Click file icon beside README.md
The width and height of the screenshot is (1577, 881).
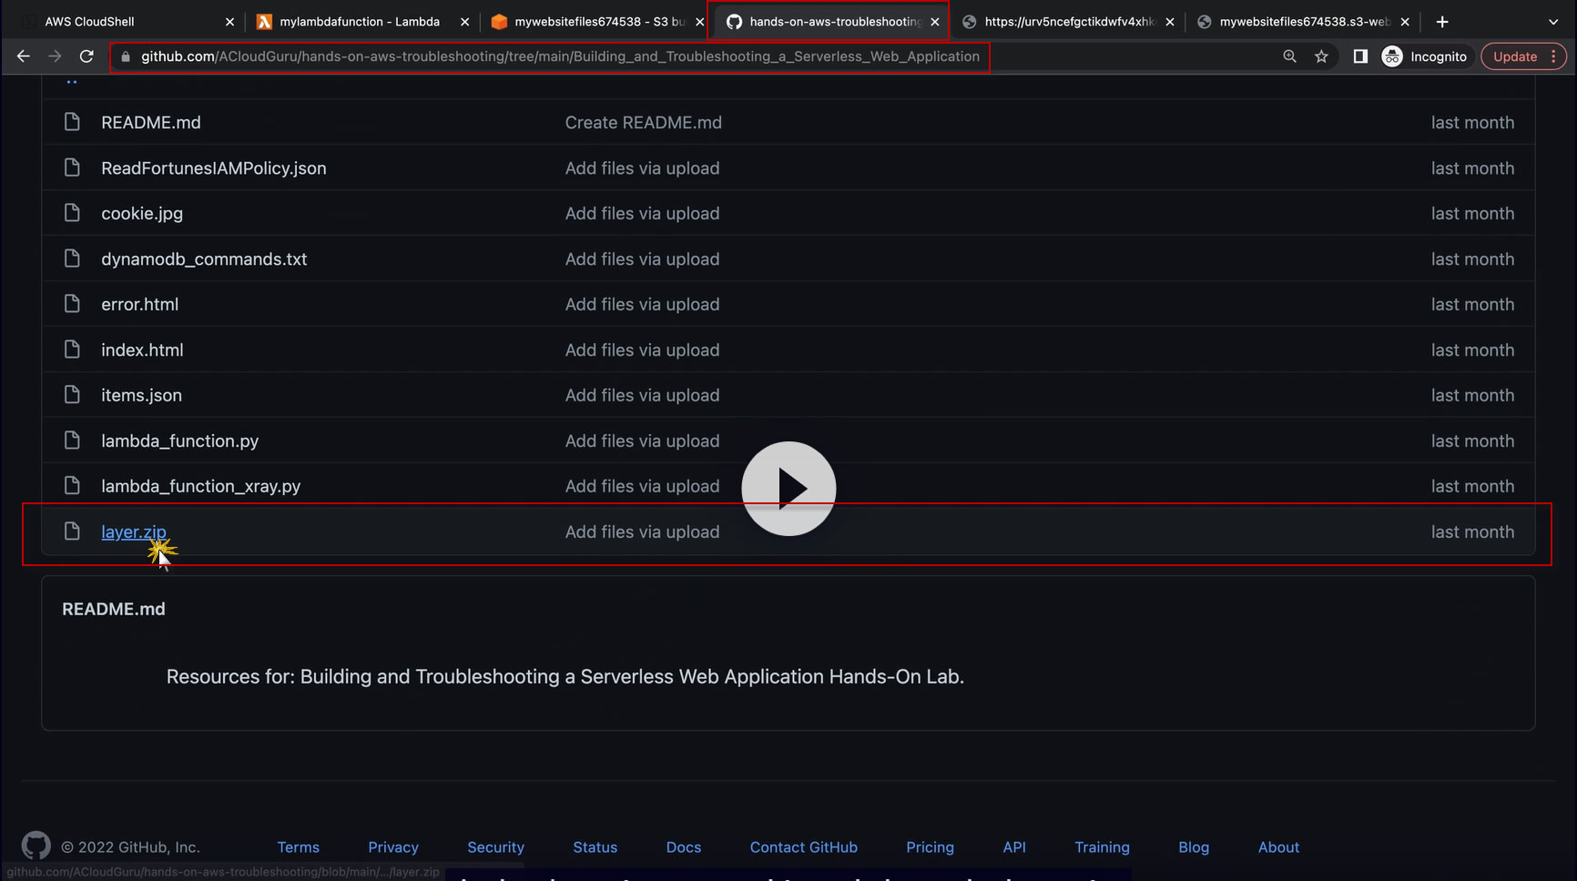(72, 122)
